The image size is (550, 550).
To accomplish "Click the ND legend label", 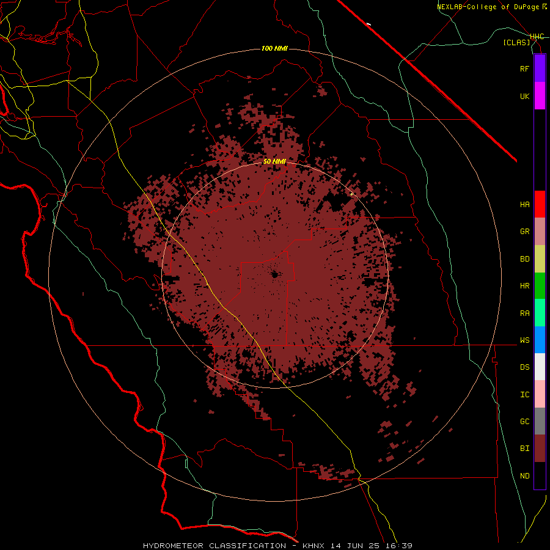I will point(524,476).
